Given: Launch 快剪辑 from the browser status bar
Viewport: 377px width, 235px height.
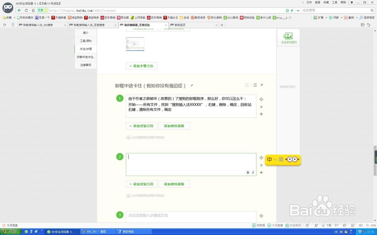Looking at the screenshot, I should pyautogui.click(x=258, y=225).
